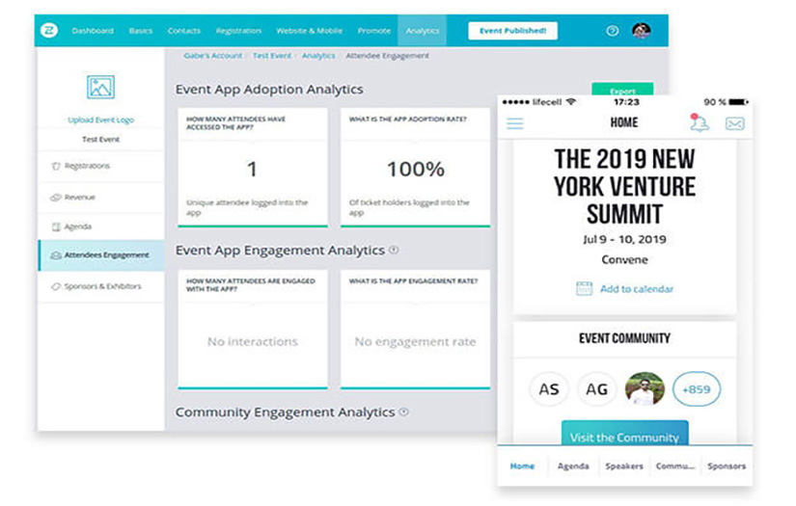Click the Attendees Engagement sidebar icon
The width and height of the screenshot is (796, 506).
tap(56, 255)
